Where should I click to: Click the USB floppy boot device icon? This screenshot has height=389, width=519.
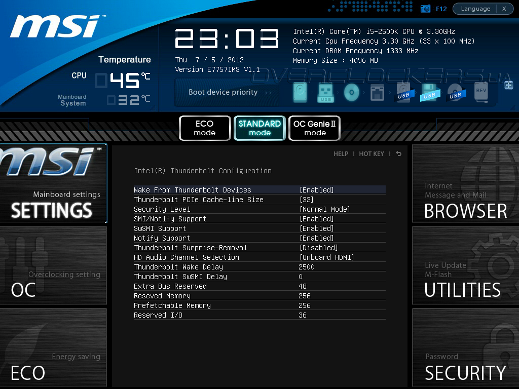(430, 93)
